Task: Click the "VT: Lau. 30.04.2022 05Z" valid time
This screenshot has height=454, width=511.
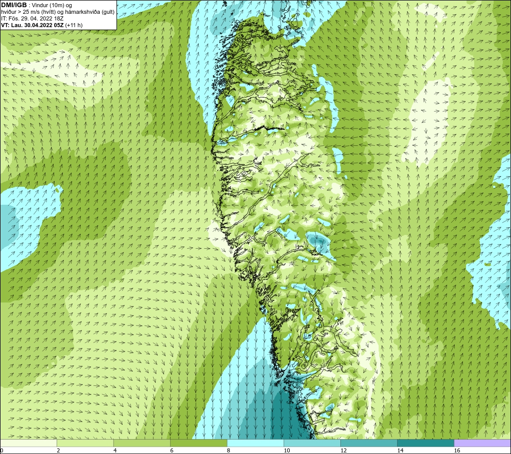Action: pyautogui.click(x=33, y=25)
